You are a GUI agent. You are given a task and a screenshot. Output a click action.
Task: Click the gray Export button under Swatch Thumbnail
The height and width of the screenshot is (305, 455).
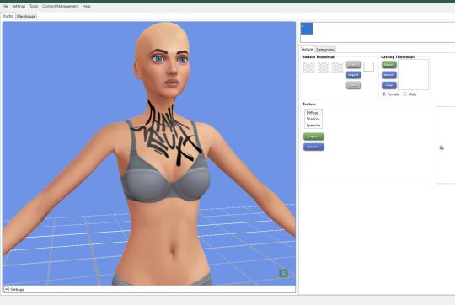click(x=353, y=64)
